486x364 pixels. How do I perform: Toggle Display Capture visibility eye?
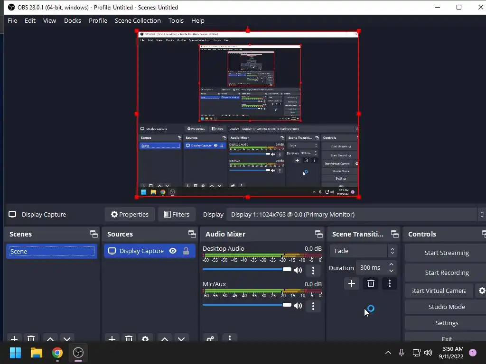point(173,251)
